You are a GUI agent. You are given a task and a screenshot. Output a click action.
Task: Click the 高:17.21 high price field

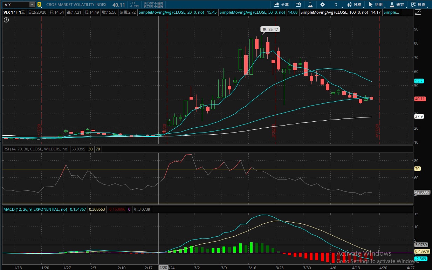tap(74, 12)
